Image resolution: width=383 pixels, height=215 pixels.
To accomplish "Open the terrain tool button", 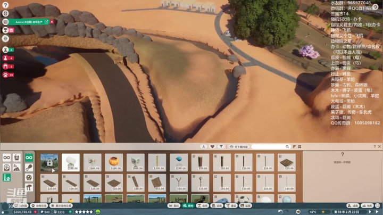I will pyautogui.click(x=367, y=206).
